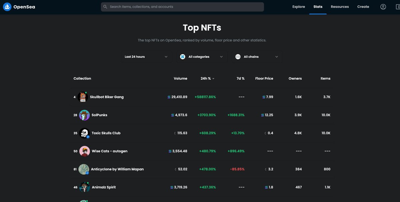Sort by Items column header
400x202 pixels.
[325, 79]
